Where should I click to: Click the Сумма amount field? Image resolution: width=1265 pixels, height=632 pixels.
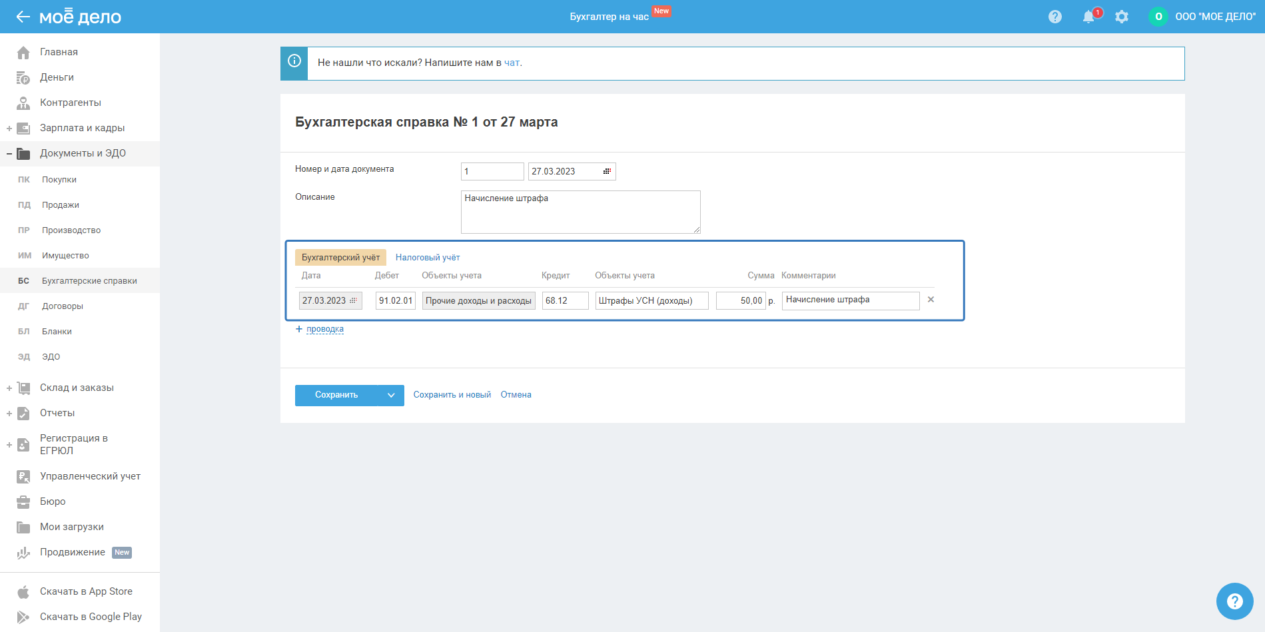pos(740,301)
